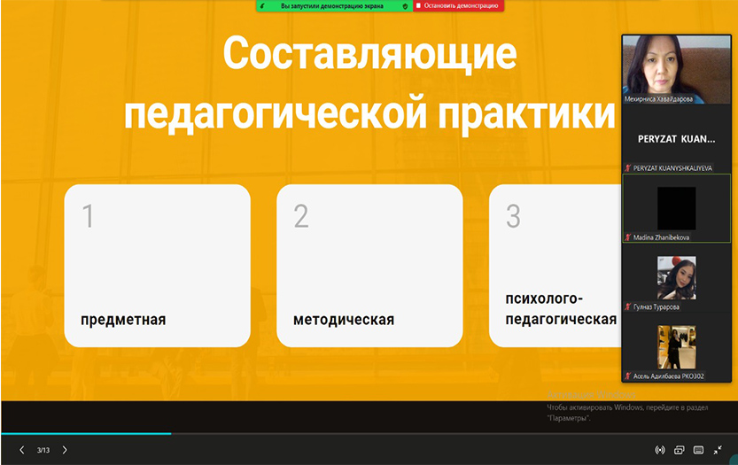Toggle subtitles icon in bottom bar
The image size is (738, 465).
click(698, 450)
